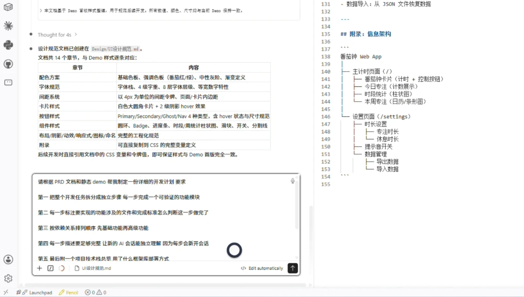Click the table cell '配色方案'
Image resolution: width=524 pixels, height=297 pixels.
(77, 77)
